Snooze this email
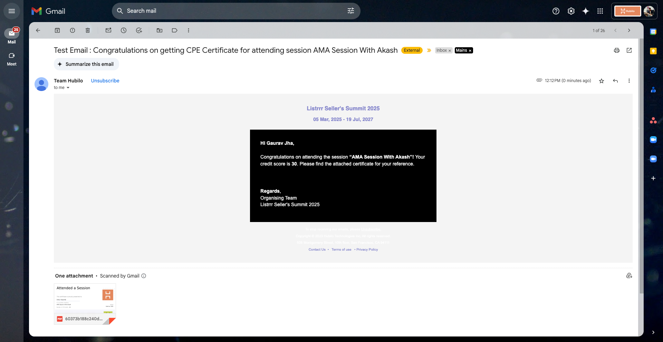This screenshot has height=342, width=663. 124,30
